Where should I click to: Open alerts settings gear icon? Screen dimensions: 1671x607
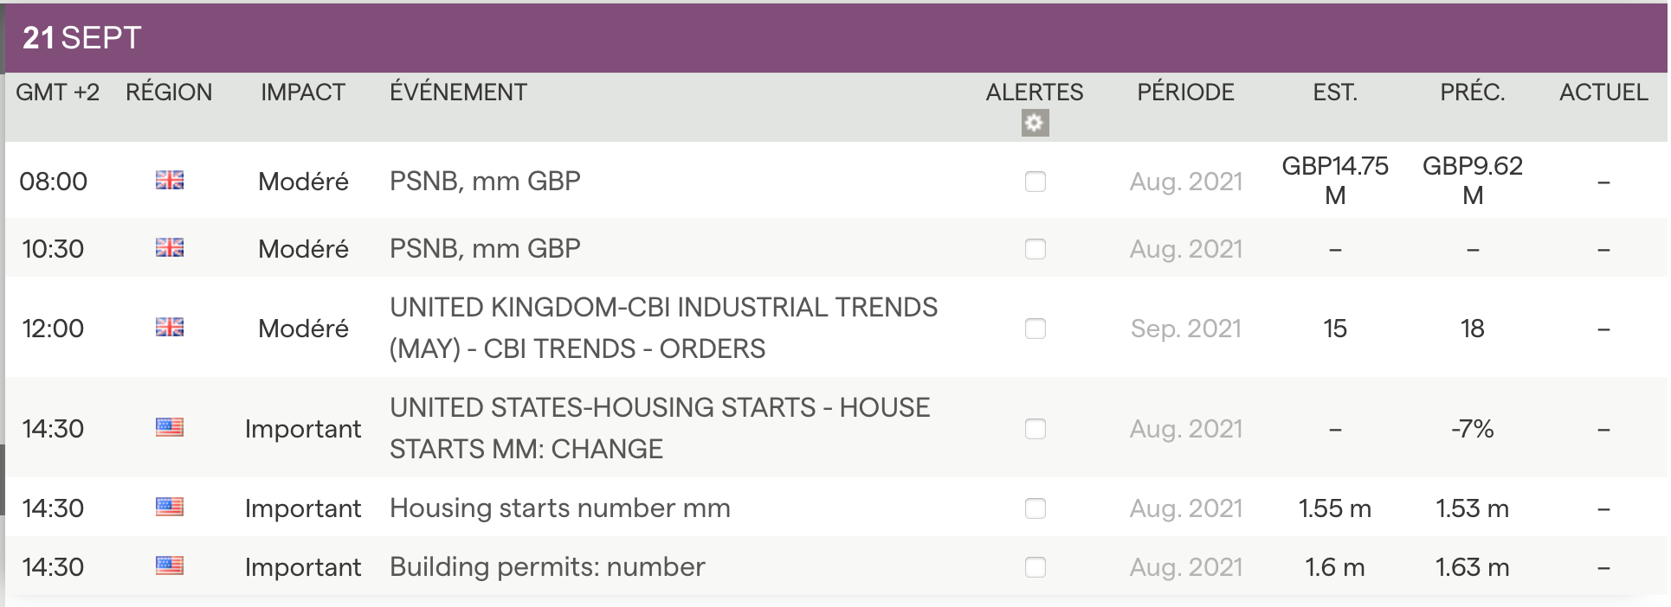point(1035,123)
